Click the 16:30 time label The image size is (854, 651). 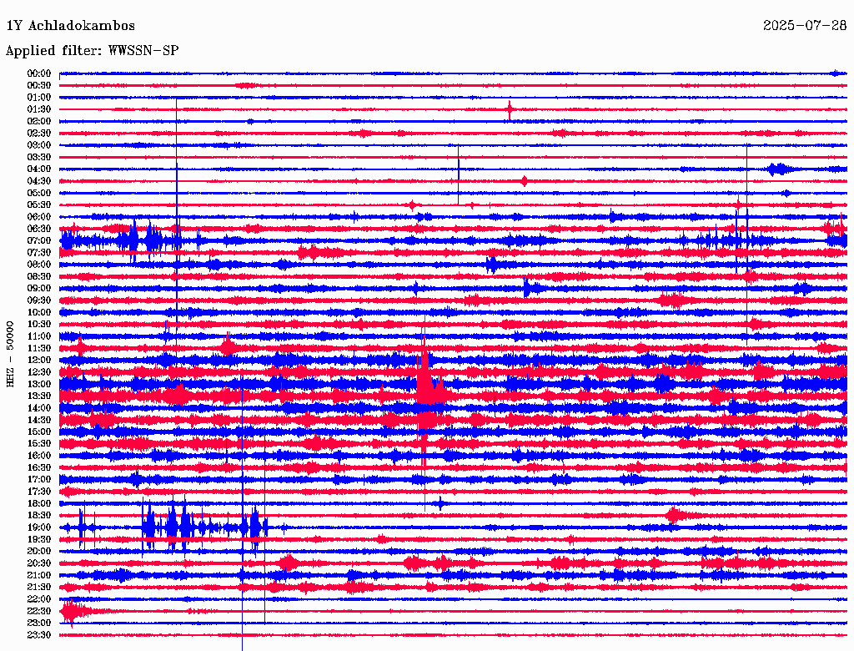click(39, 467)
